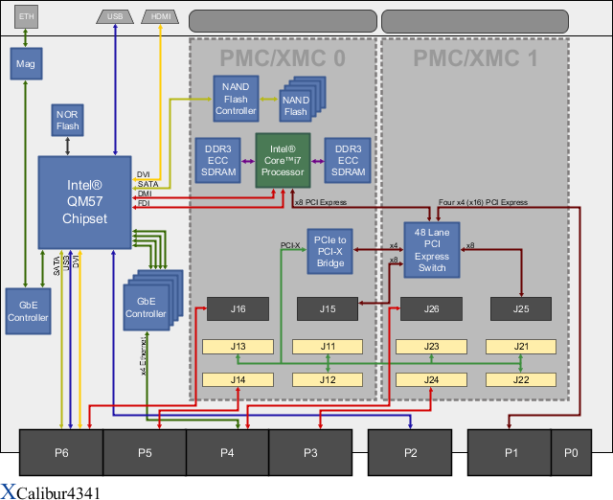
Task: Click backplane connector P1
Action: (x=510, y=453)
